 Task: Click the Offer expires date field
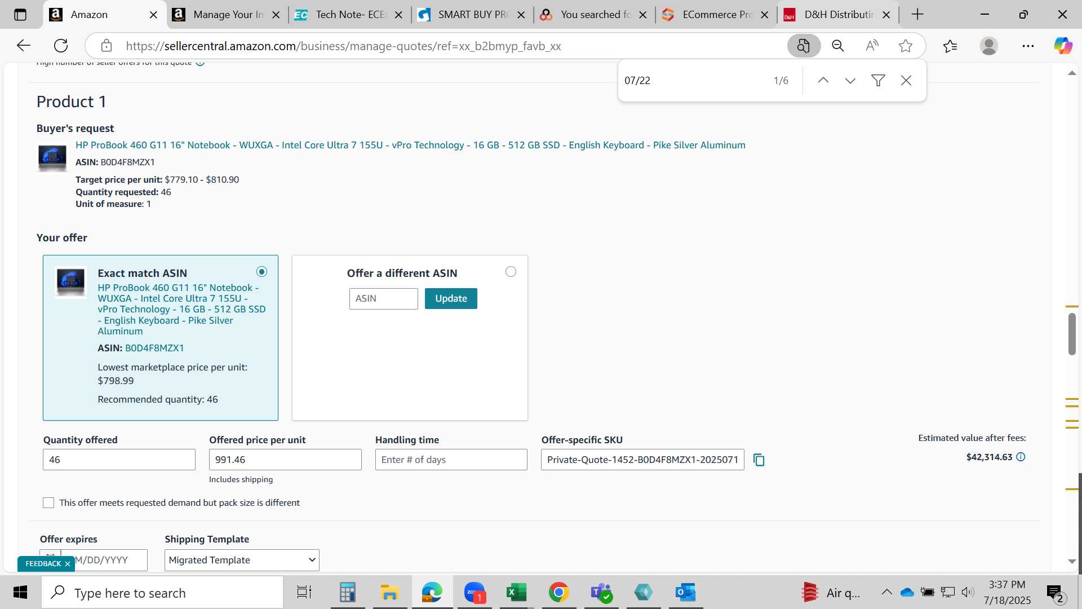point(104,560)
